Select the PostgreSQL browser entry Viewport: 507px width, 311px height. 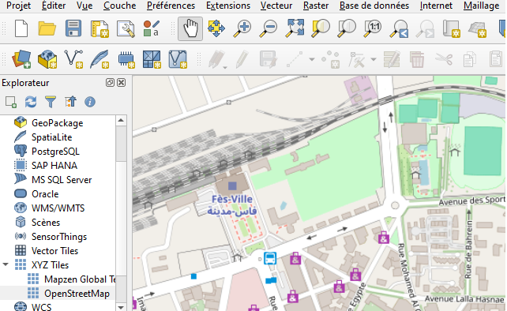55,152
